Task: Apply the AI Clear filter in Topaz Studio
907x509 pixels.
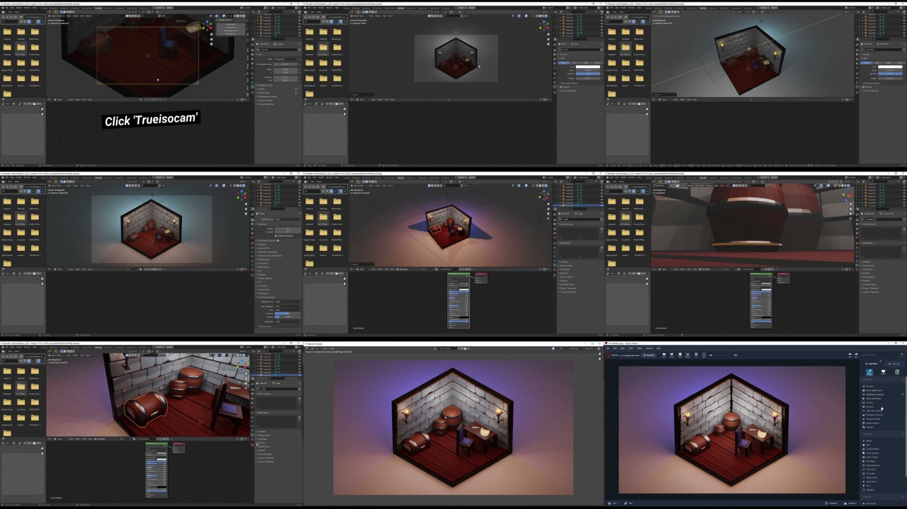Action: point(870,386)
